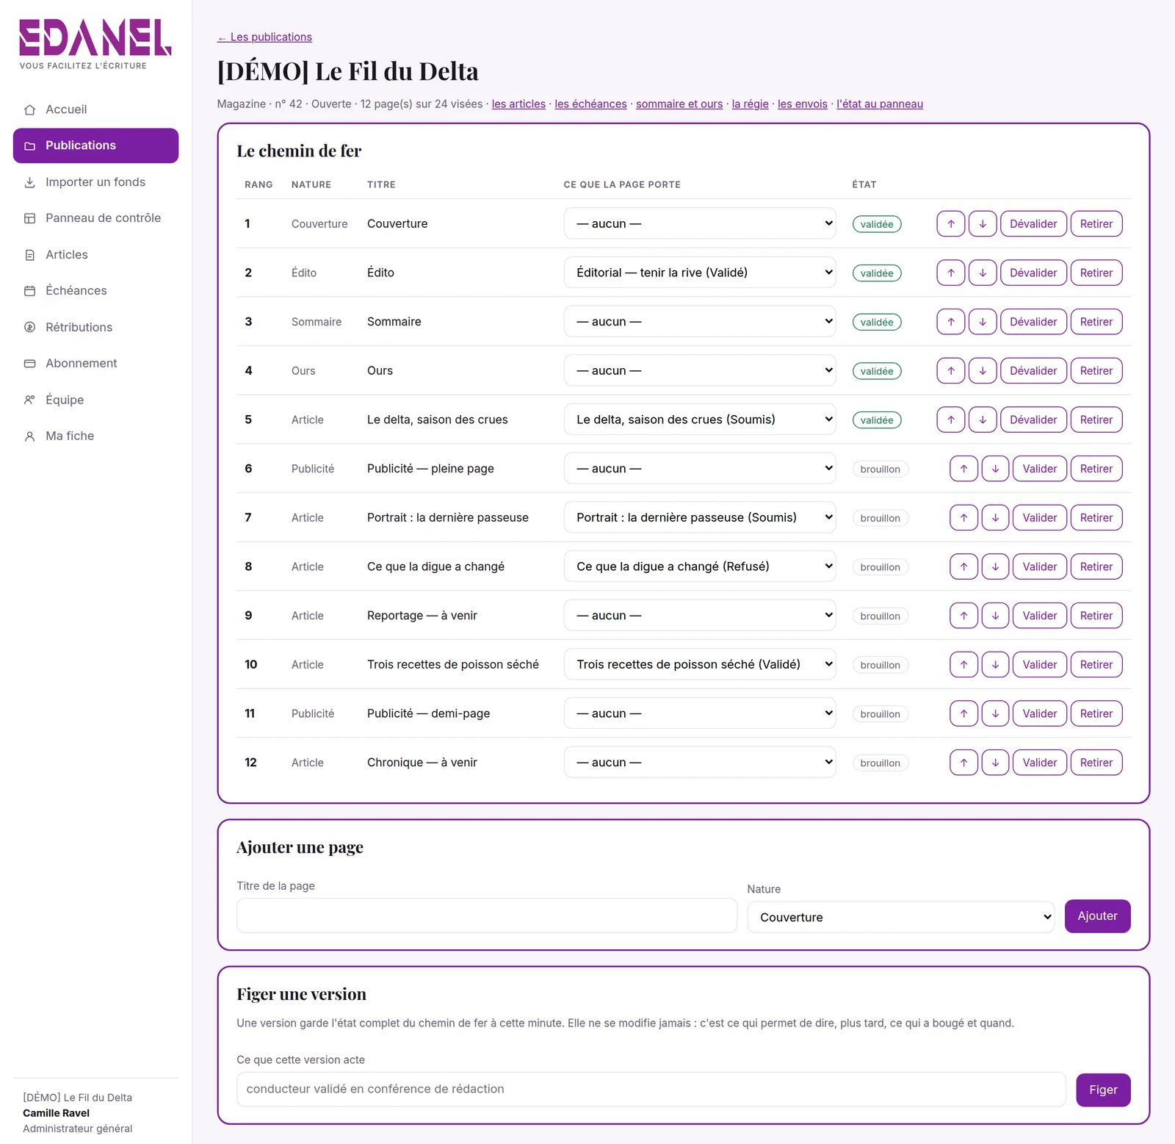This screenshot has width=1175, height=1144.
Task: Click the Rétributions coin icon
Action: click(x=30, y=327)
